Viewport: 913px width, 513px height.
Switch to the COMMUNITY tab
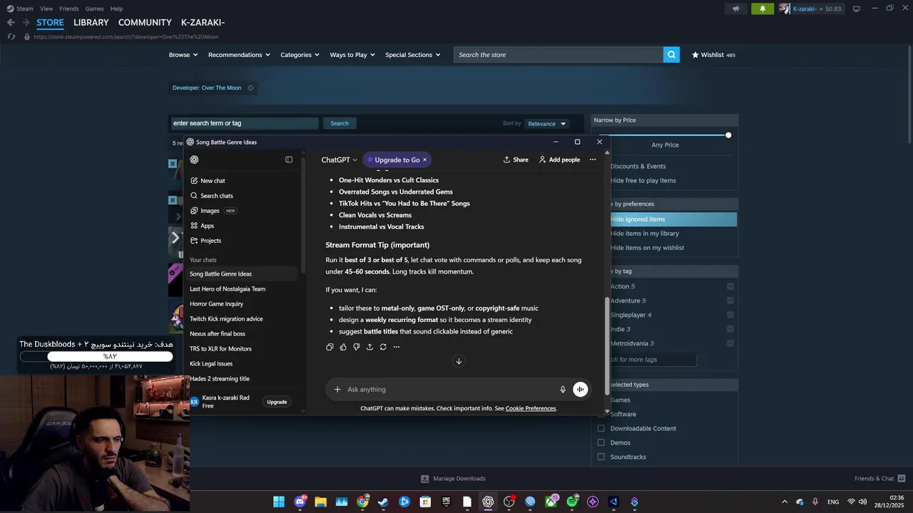(x=145, y=23)
